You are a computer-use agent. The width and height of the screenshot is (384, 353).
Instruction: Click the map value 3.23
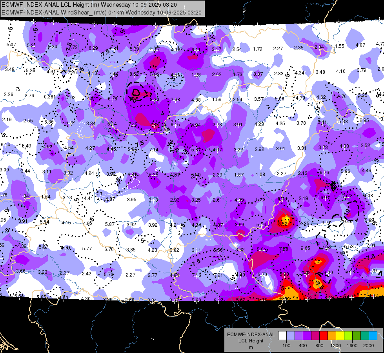tap(43, 272)
